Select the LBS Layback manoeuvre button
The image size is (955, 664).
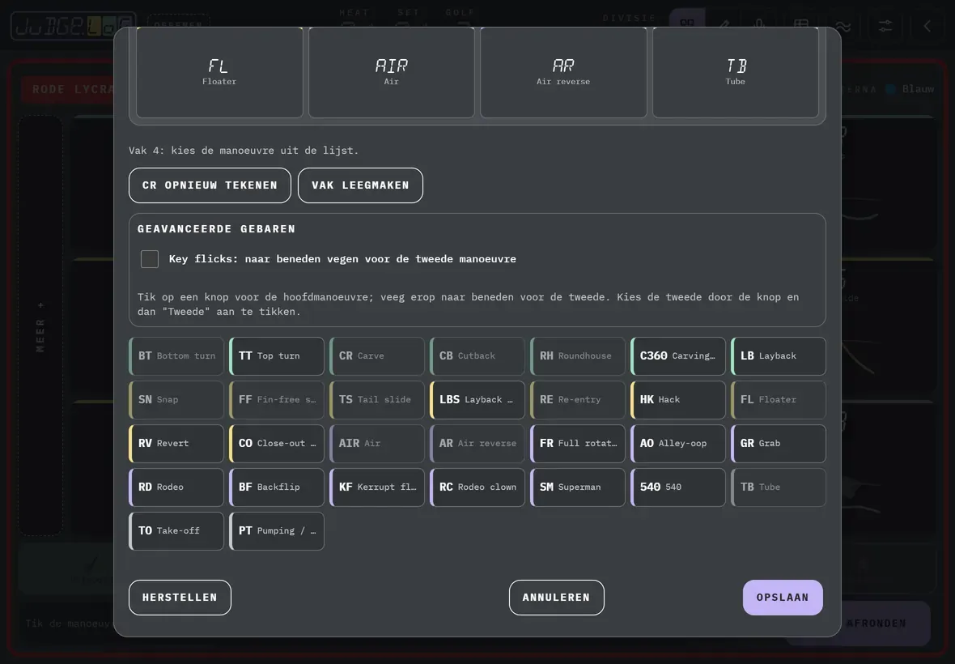pos(477,400)
